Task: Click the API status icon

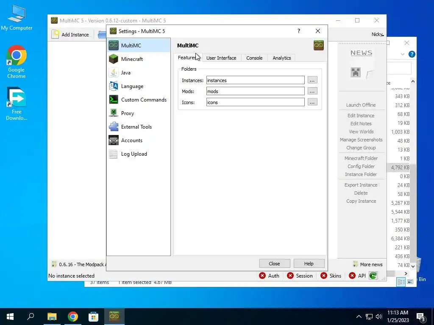Action: point(352,275)
